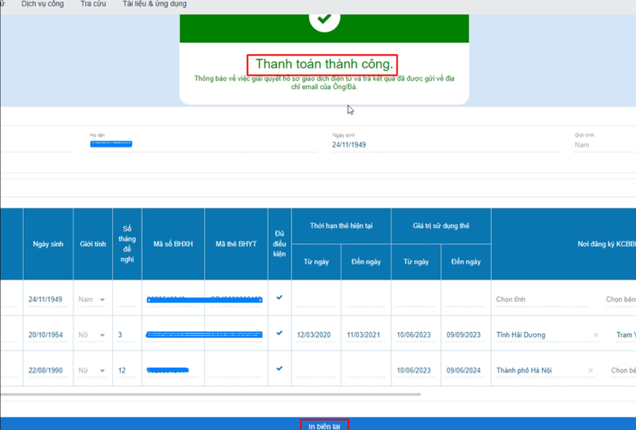Toggle eligibility checkmark for the 22/08/1990 row
Image resolution: width=636 pixels, height=430 pixels.
coord(280,368)
